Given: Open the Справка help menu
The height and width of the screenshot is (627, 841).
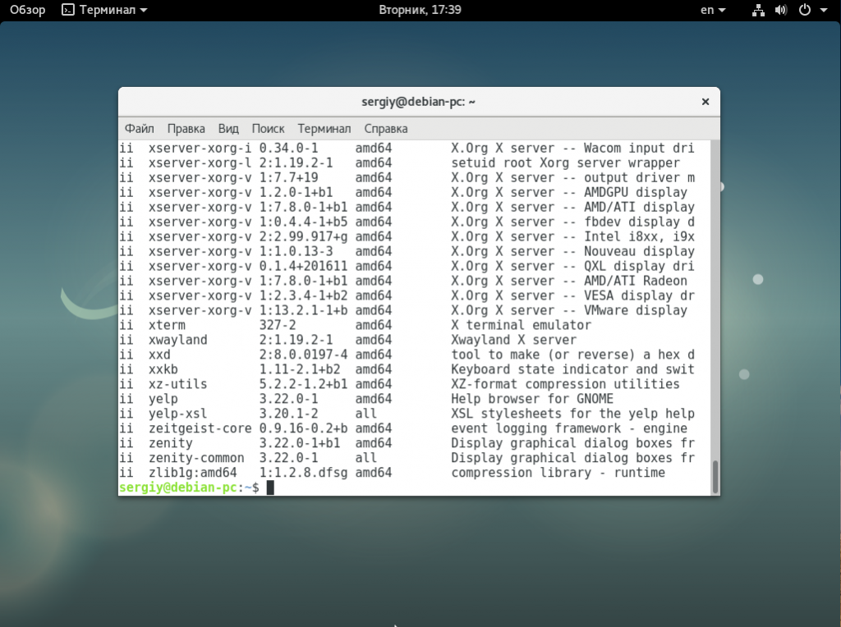Looking at the screenshot, I should click(x=385, y=129).
